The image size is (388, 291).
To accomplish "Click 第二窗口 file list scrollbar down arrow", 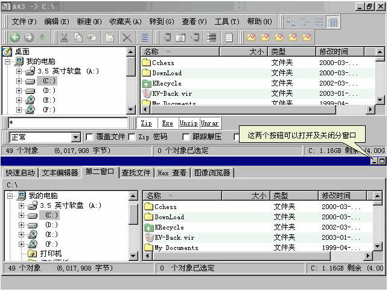I will pos(377,246).
